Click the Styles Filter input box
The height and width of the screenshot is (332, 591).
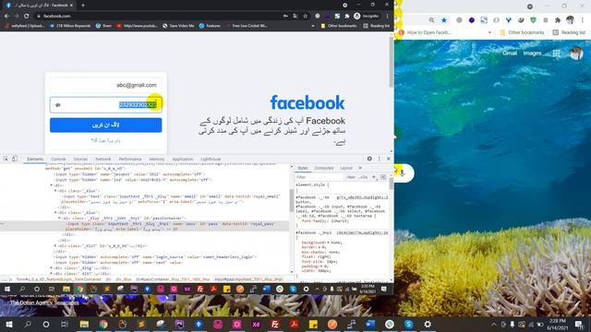coord(319,177)
